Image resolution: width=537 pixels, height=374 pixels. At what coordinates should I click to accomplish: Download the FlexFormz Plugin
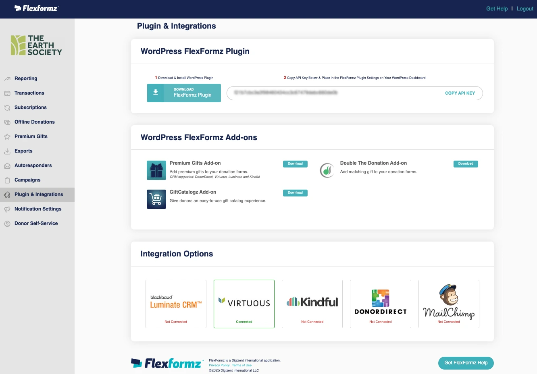[184, 93]
